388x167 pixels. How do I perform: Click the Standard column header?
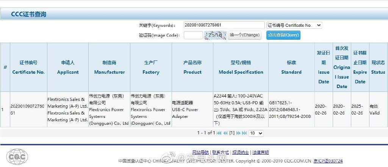291,67
